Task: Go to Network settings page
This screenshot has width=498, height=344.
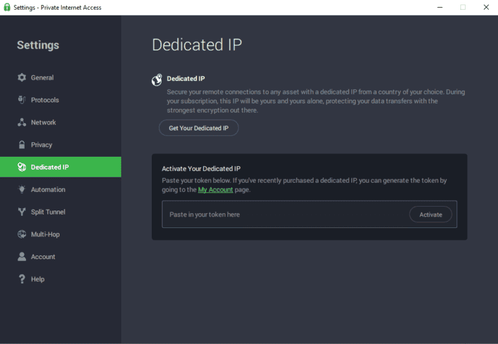Action: click(43, 122)
